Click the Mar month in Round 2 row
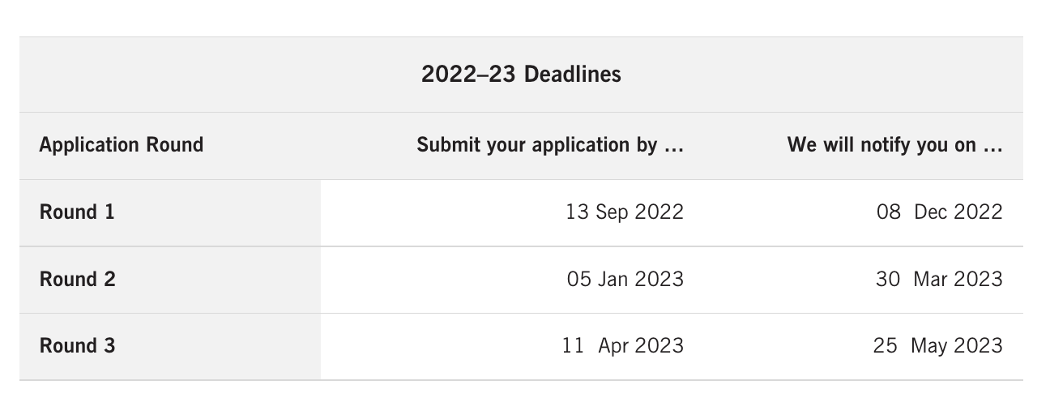1050x402 pixels. tap(930, 280)
